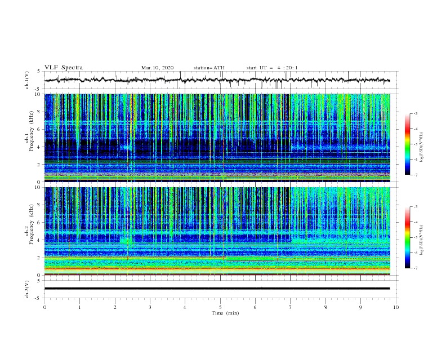
Task: Click time axis tick label "6"
Action: pyautogui.click(x=255, y=307)
